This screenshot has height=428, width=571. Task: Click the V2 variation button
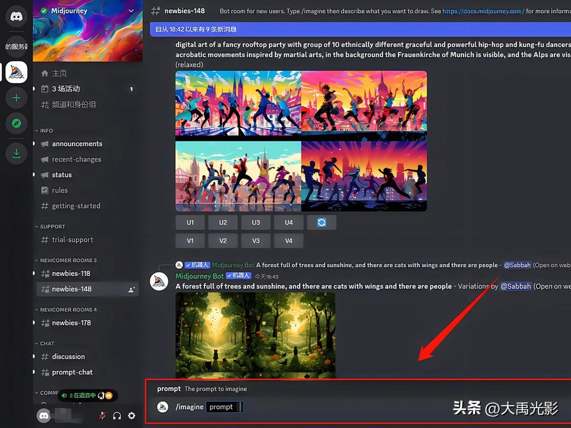pyautogui.click(x=223, y=241)
